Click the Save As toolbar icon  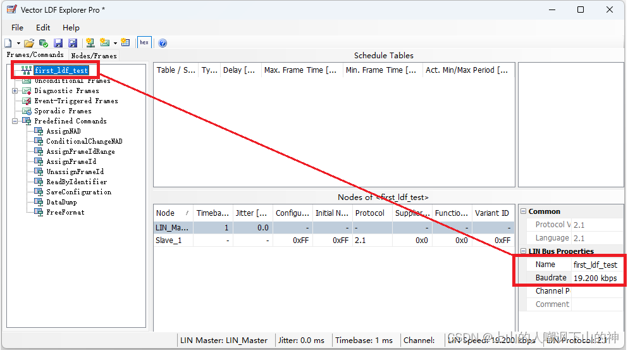(73, 43)
